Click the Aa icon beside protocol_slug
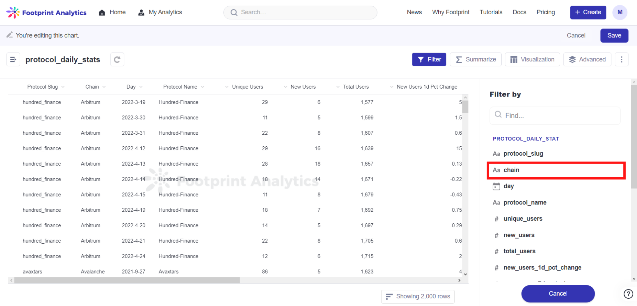Image resolution: width=637 pixels, height=306 pixels. point(496,154)
